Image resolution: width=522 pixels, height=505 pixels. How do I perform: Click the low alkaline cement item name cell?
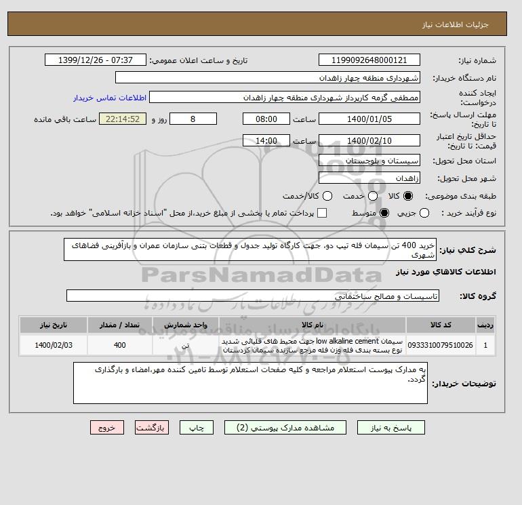313,345
